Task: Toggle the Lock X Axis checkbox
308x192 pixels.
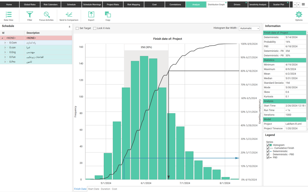Action: pyautogui.click(x=95, y=28)
